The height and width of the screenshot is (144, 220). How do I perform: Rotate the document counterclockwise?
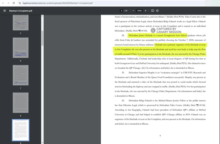[157, 11]
